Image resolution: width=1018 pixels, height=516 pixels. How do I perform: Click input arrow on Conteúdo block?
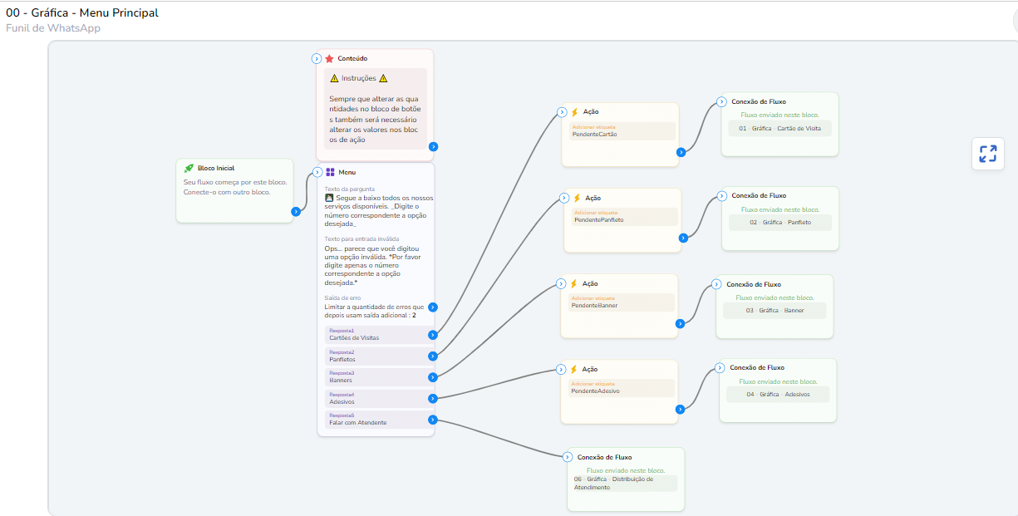tap(317, 59)
